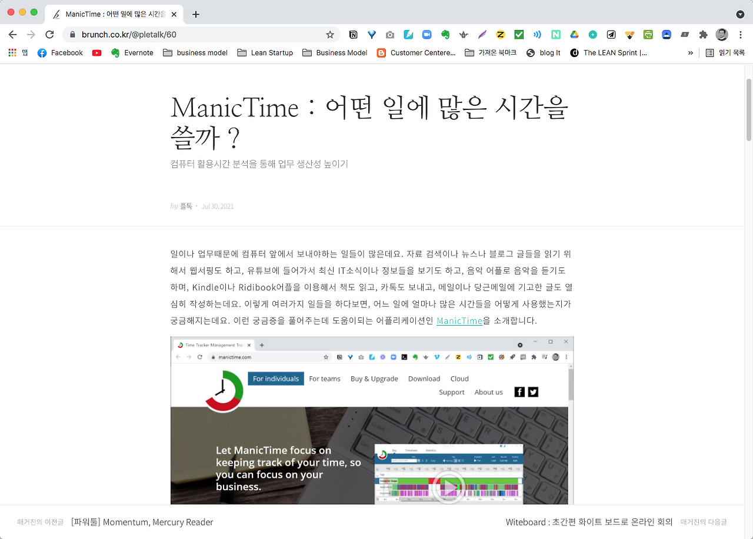Viewport: 753px width, 539px height.
Task: Click the green N extension icon
Action: pos(556,35)
